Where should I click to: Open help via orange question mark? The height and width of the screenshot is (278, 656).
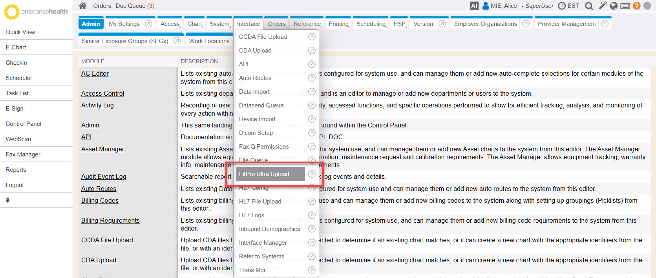(637, 6)
